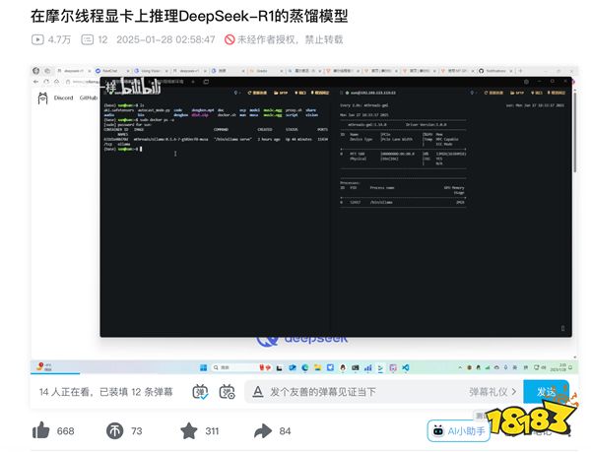Toggle the danmaku display switch icon
The width and height of the screenshot is (591, 452).
[x=200, y=392]
